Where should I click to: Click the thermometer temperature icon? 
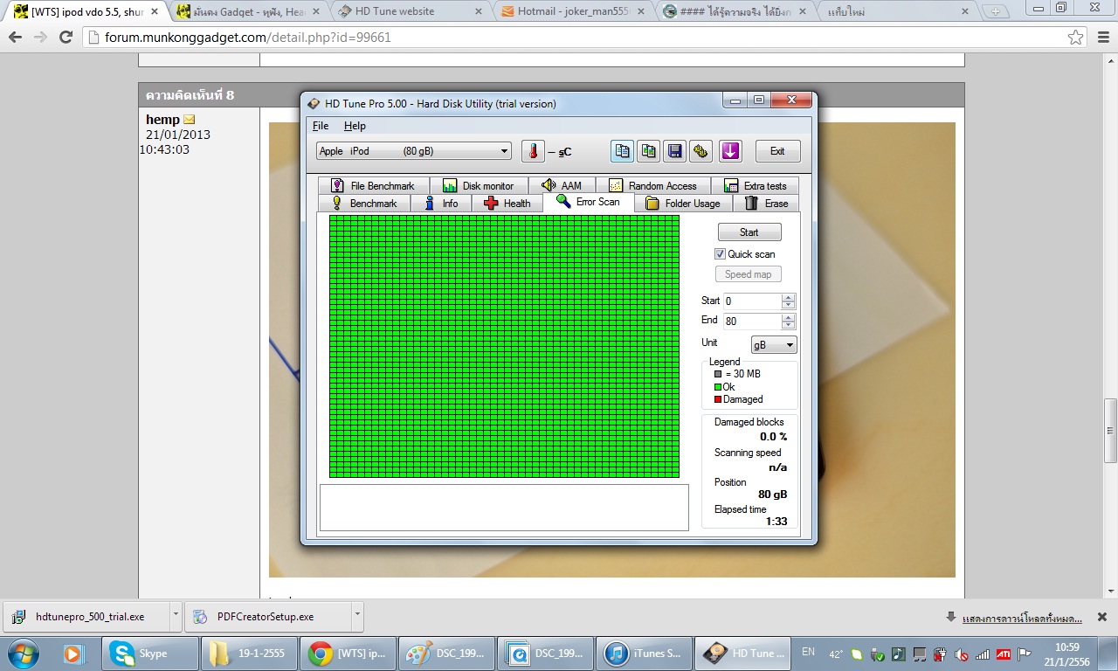(x=533, y=151)
